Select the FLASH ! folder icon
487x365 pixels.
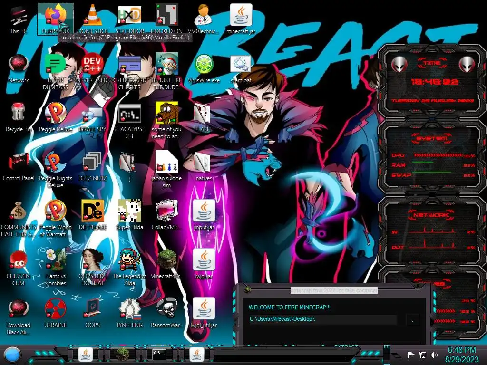pos(204,117)
